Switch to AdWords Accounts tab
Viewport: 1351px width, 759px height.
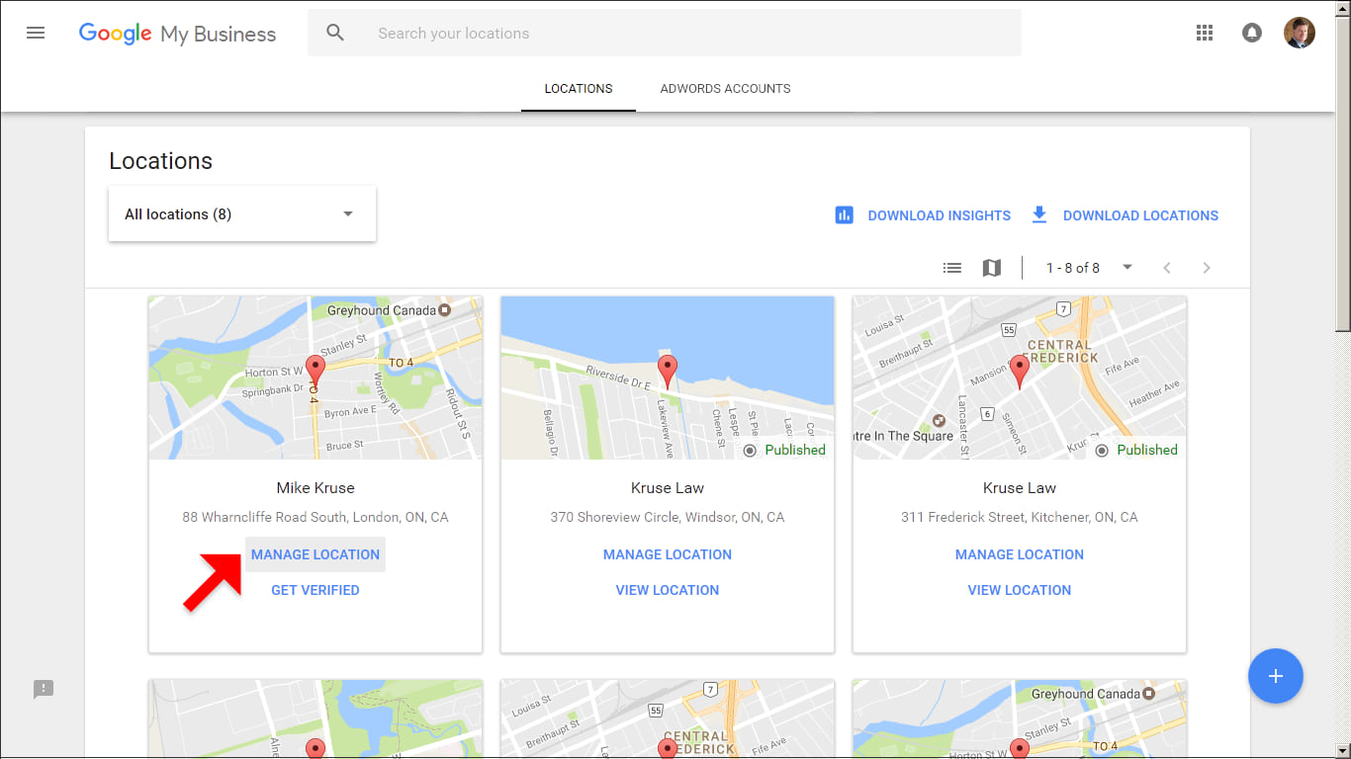725,89
